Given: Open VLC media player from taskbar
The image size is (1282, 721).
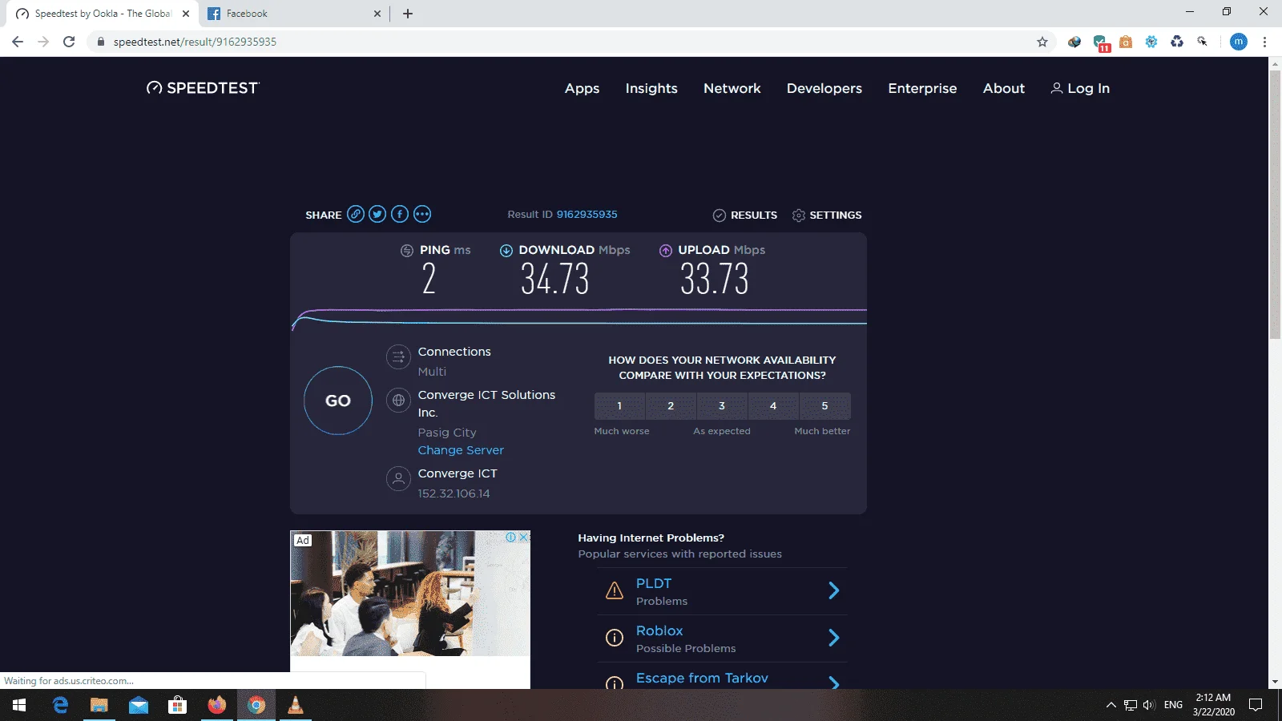Looking at the screenshot, I should coord(296,705).
